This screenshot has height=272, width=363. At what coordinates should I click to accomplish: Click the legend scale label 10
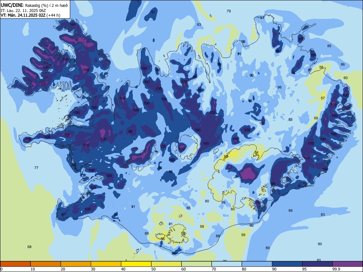pyautogui.click(x=33, y=269)
